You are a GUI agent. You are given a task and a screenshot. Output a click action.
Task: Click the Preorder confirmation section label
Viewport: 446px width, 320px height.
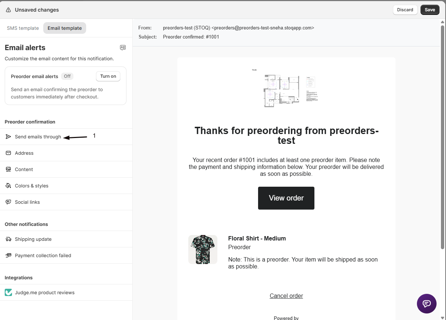coord(30,122)
